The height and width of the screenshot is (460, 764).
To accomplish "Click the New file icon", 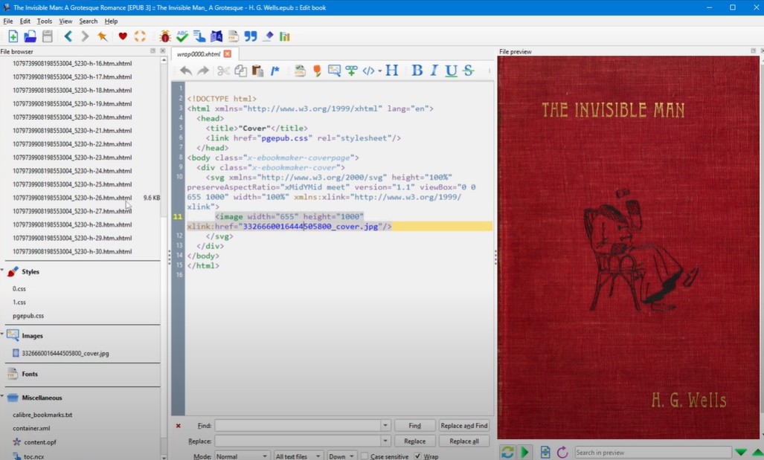I will coord(13,36).
